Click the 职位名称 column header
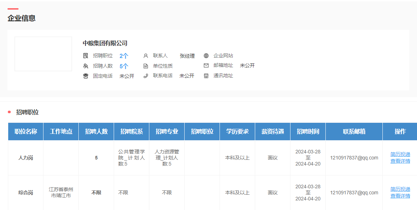The width and height of the screenshot is (417, 210). point(26,131)
